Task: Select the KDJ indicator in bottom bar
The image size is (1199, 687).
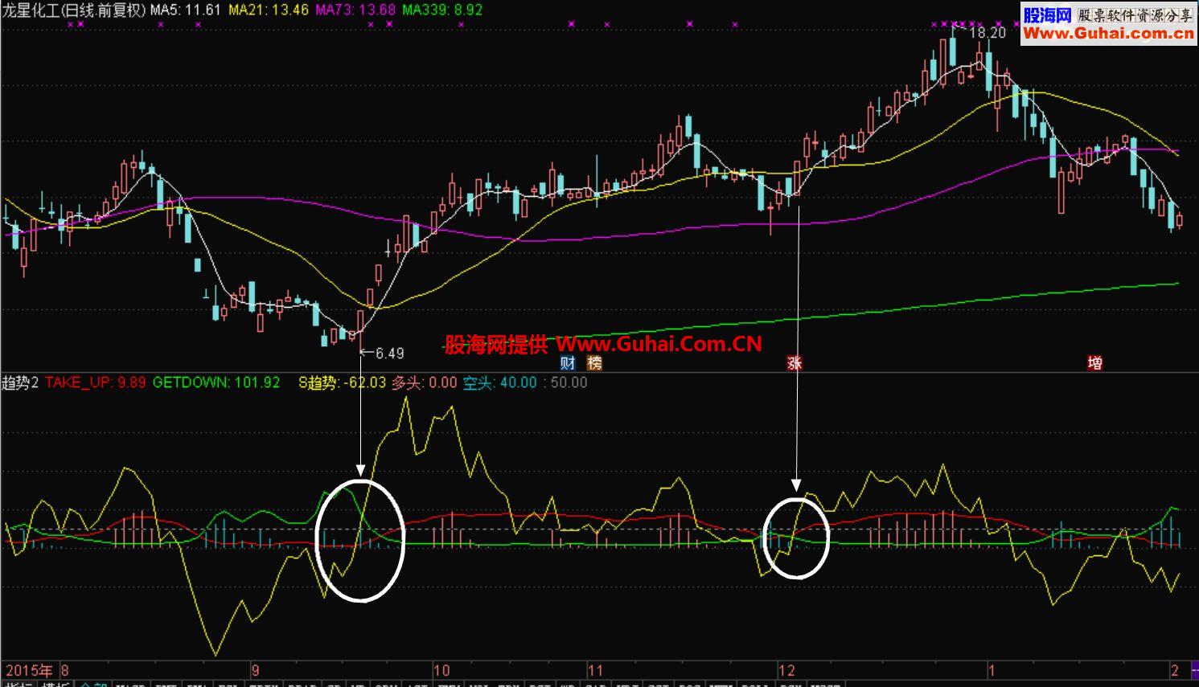Action: (x=629, y=685)
